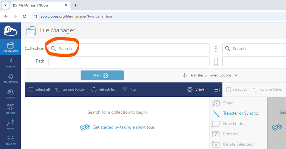Screen dimensions: 286x149
Task: Click the right pane Collection search field
Action: click(x=254, y=49)
